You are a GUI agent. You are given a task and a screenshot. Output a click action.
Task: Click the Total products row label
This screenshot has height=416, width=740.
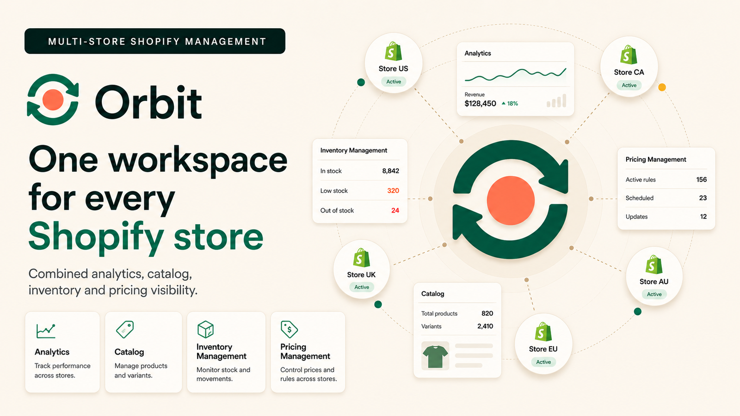[439, 314]
